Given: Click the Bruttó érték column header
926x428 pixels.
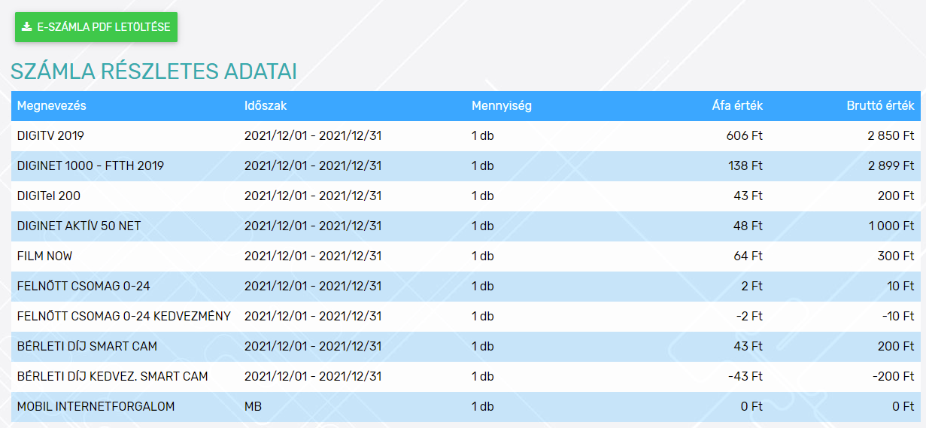Looking at the screenshot, I should click(x=880, y=105).
